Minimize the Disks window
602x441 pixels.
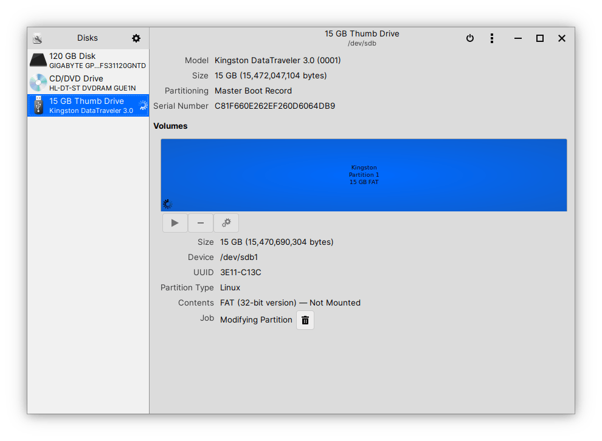[518, 38]
